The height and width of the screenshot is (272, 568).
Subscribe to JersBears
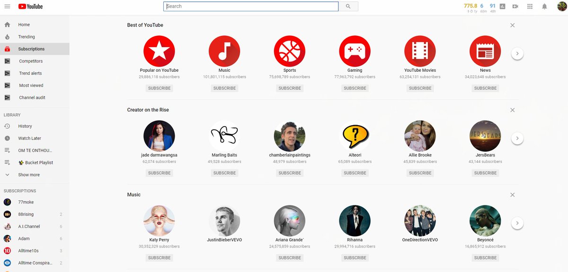485,173
